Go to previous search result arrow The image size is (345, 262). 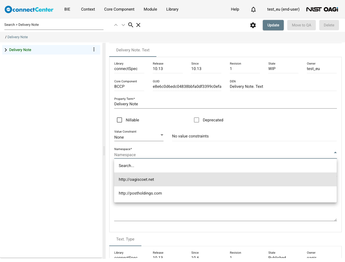pos(116,25)
